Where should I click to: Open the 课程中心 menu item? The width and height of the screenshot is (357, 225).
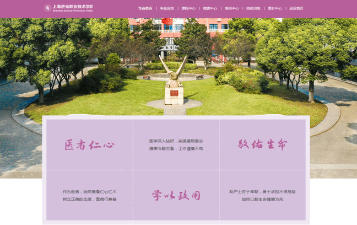click(188, 9)
